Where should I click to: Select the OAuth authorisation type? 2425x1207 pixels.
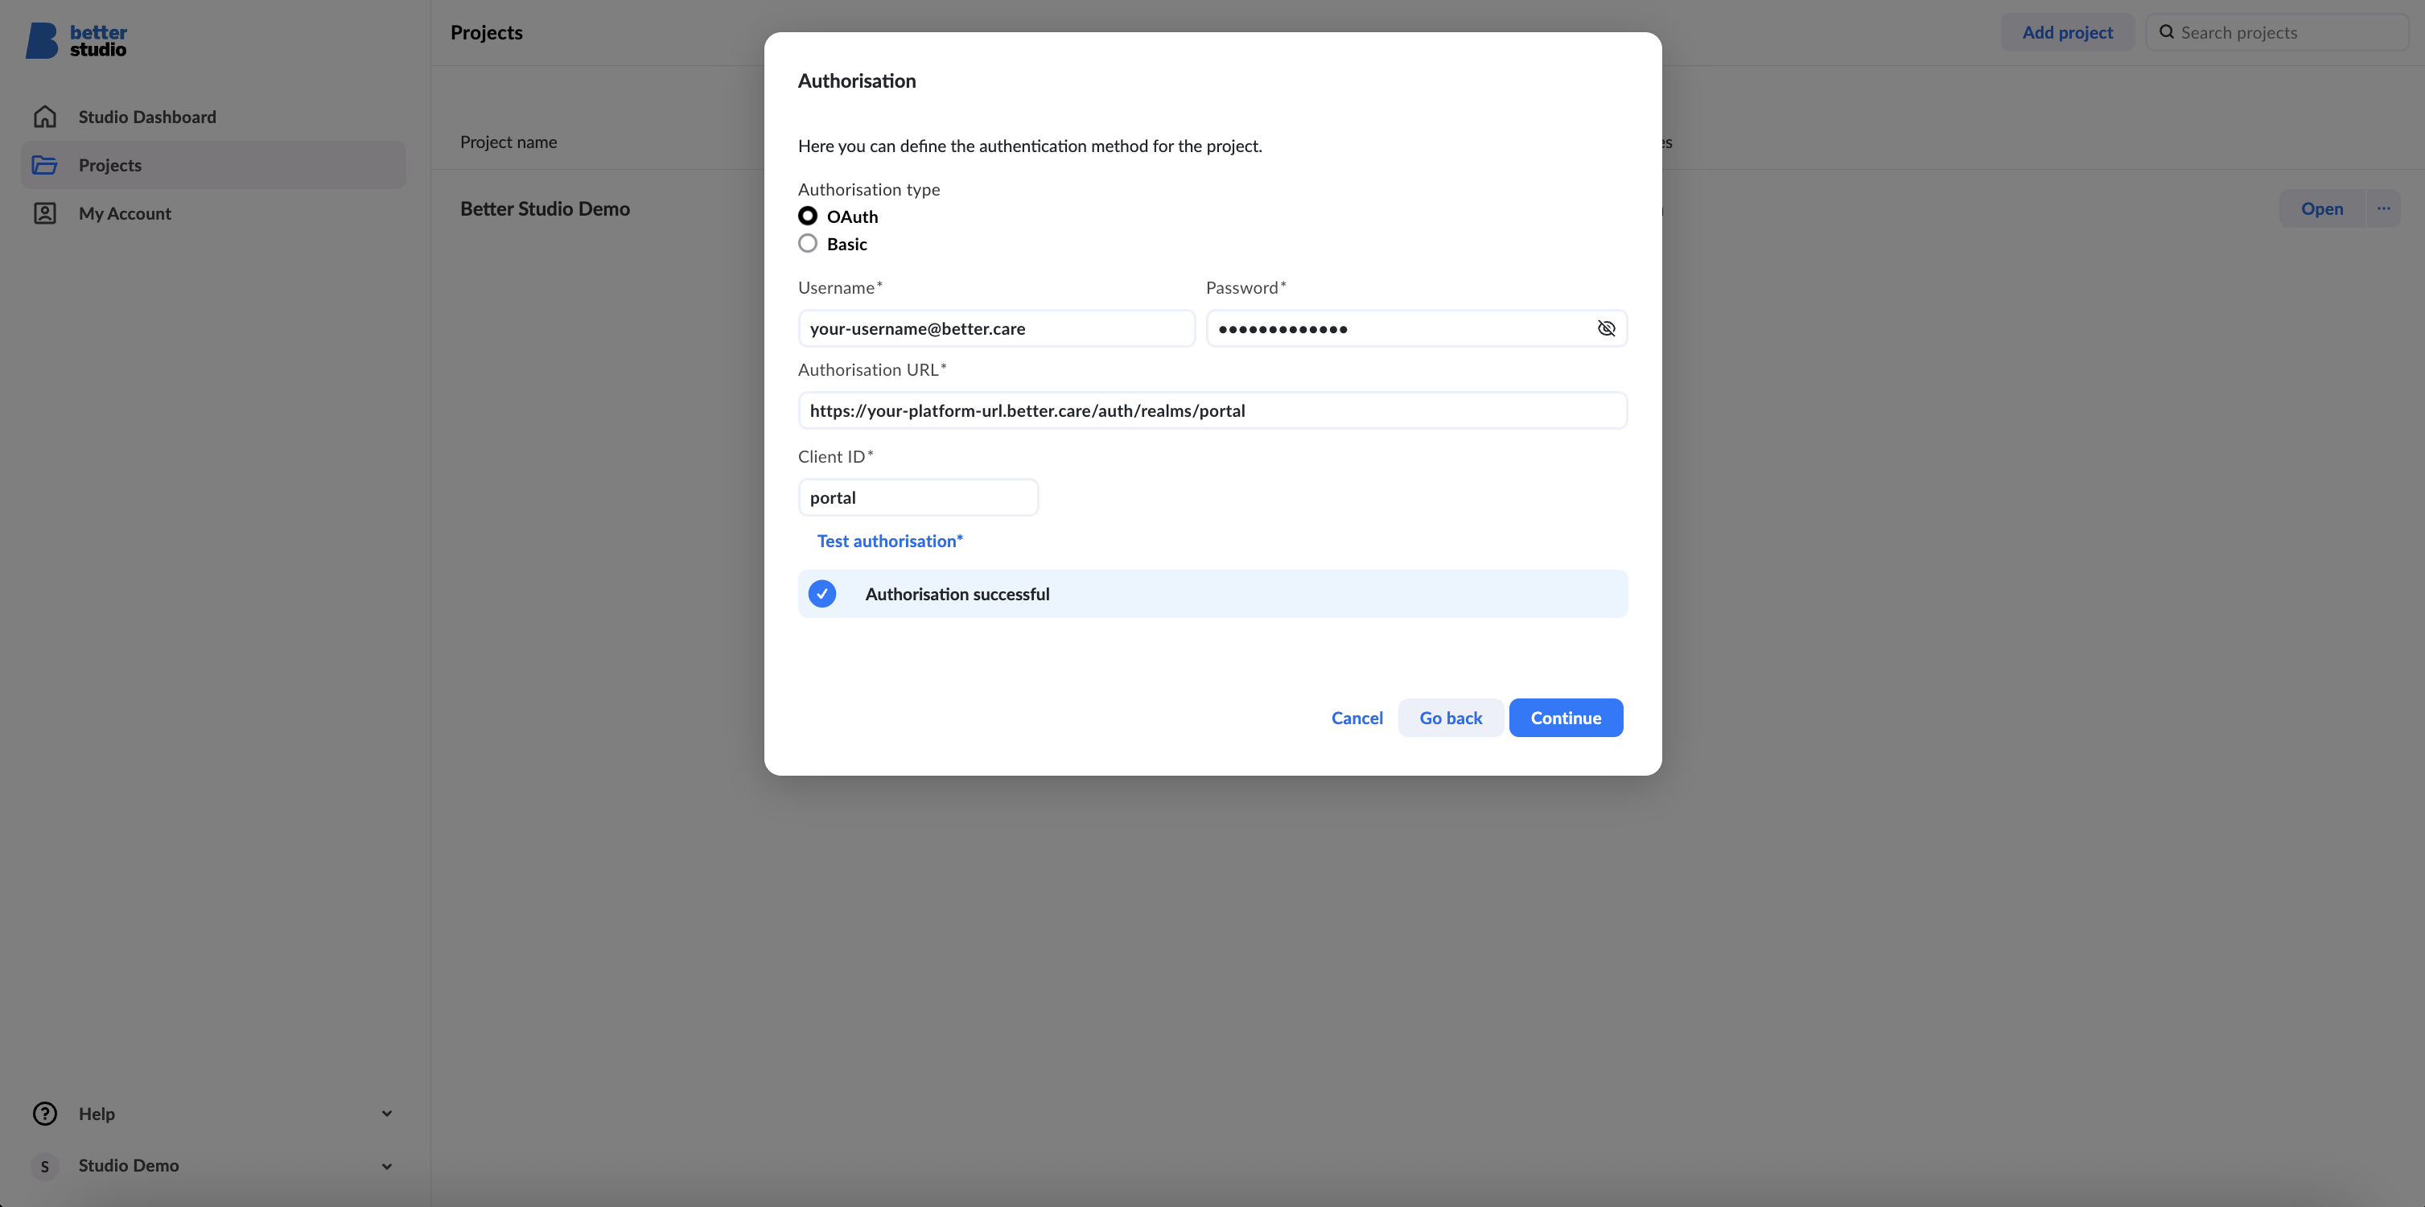(x=808, y=216)
